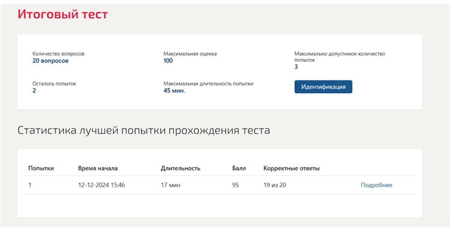Select the 45 мин. duration value
The height and width of the screenshot is (233, 454).
(x=174, y=91)
